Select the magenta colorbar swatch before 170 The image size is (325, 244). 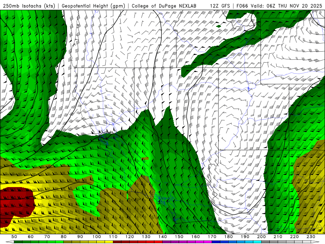click(208, 242)
